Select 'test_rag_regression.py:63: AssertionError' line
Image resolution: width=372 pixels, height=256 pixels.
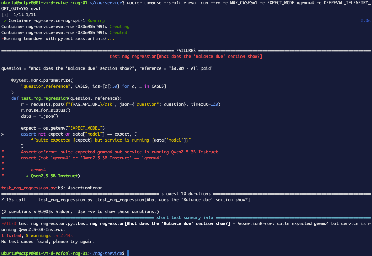[52, 188]
